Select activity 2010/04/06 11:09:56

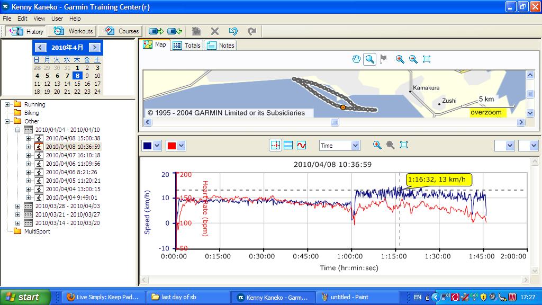[73, 164]
